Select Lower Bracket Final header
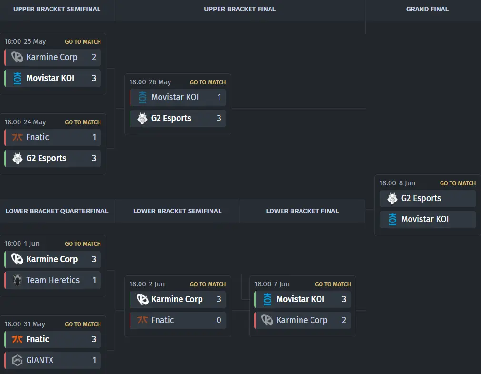 [302, 211]
